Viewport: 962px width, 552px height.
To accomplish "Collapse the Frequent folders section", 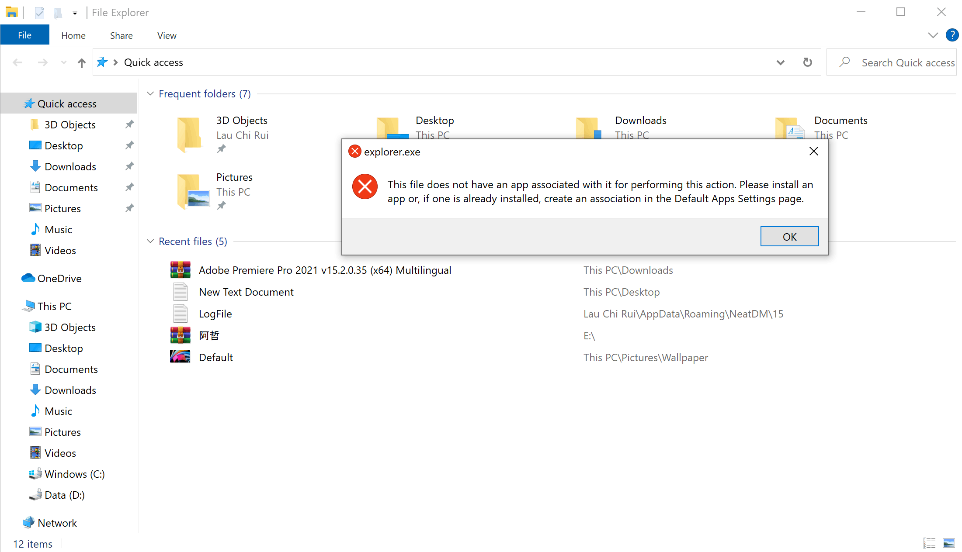I will tap(150, 94).
